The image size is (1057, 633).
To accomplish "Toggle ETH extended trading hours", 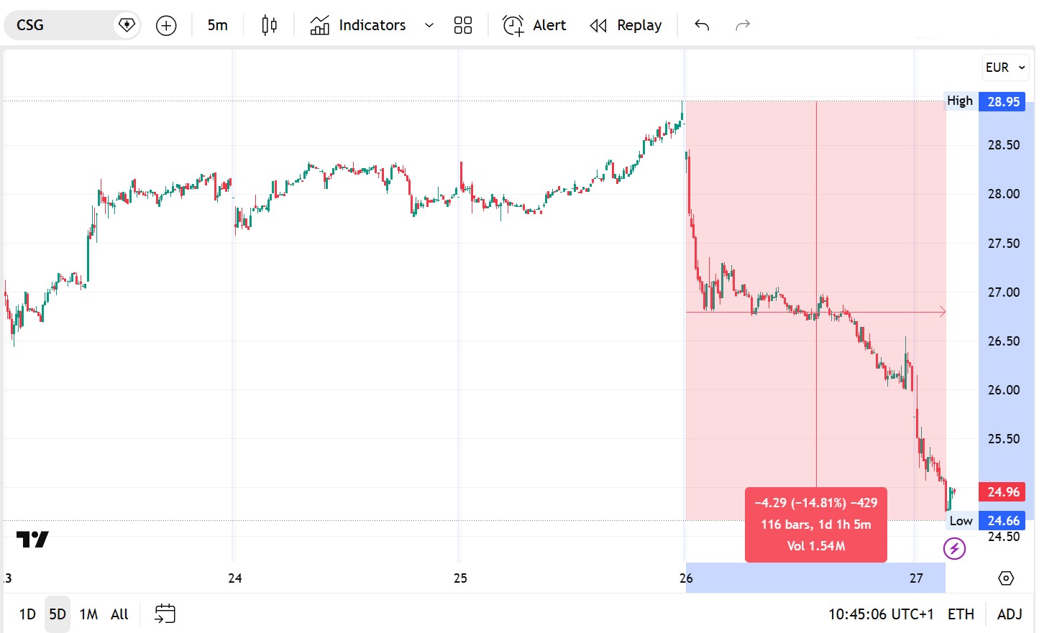I will point(961,614).
